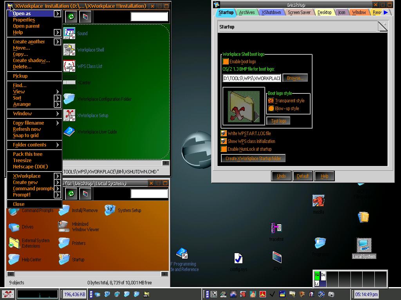Open the WPS Class List icon
Viewport: 401px width, 300px height.
[69, 66]
